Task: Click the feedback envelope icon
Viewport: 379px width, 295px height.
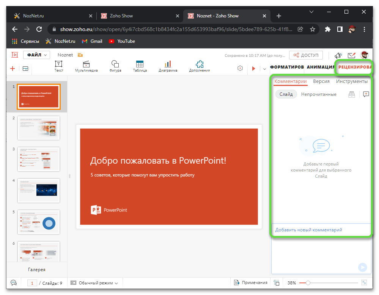Action: 351,55
